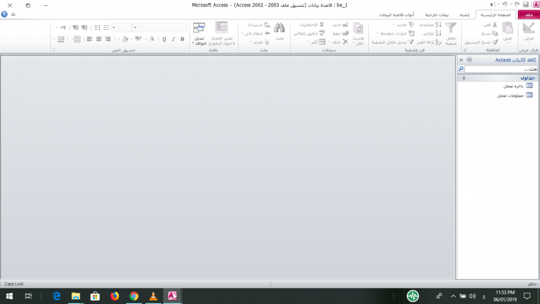Toggle the text direction paragraph icon
The height and width of the screenshot is (304, 540).
coord(63,28)
